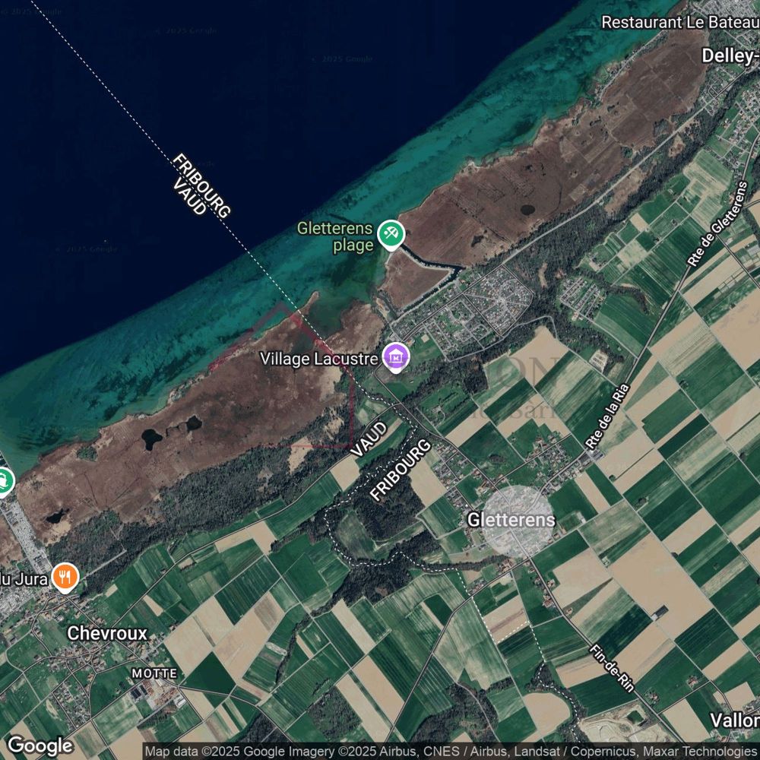Select the MOTTE locality label
The width and height of the screenshot is (760, 760).
coord(154,673)
